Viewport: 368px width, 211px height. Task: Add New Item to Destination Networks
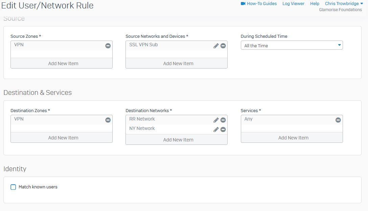click(x=178, y=140)
